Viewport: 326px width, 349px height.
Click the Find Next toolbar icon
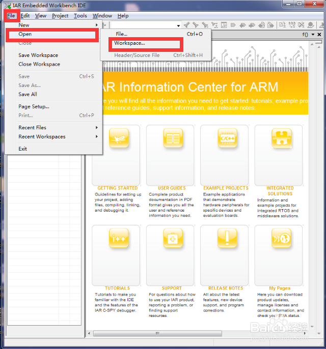coord(196,25)
